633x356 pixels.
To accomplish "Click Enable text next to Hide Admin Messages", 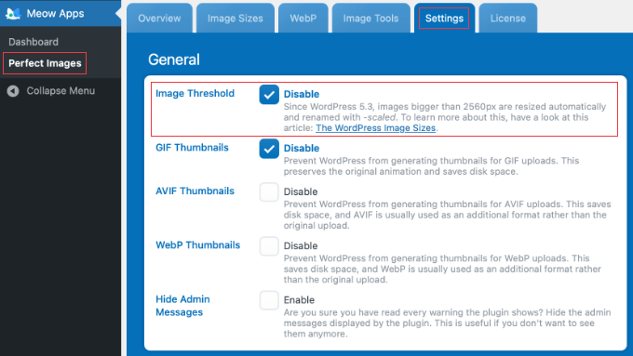I will click(x=299, y=300).
